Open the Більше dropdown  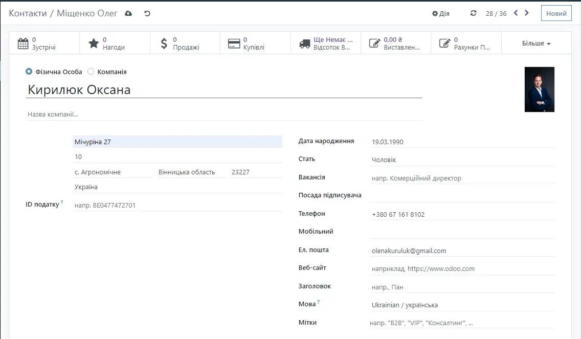click(535, 43)
